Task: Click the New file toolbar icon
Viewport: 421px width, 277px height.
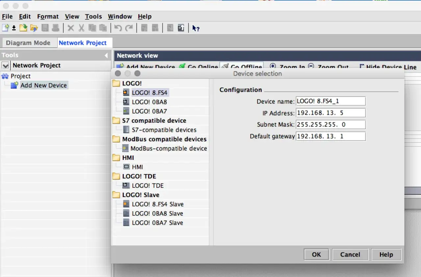Action: pos(6,28)
